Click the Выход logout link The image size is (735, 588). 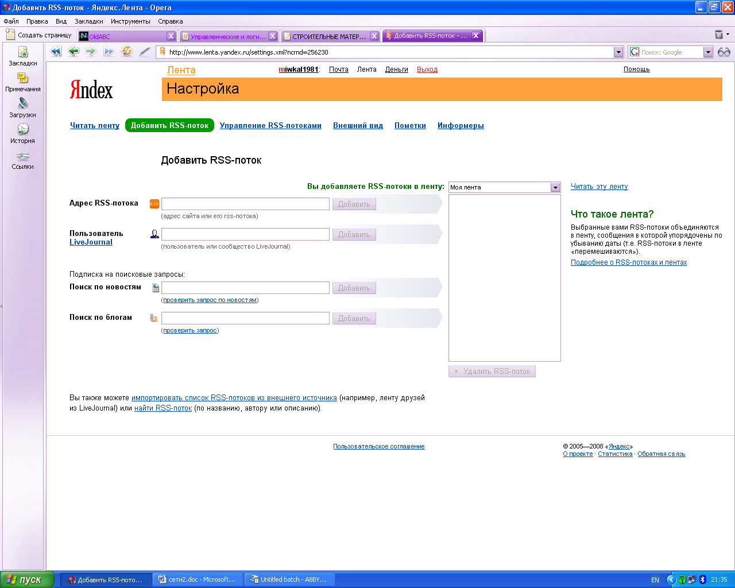tap(427, 69)
